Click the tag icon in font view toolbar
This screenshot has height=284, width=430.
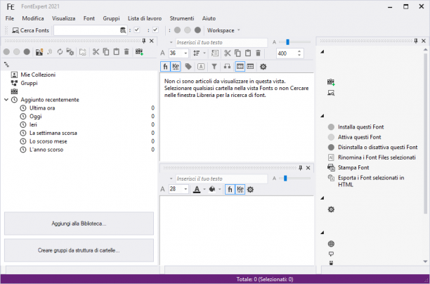click(188, 66)
